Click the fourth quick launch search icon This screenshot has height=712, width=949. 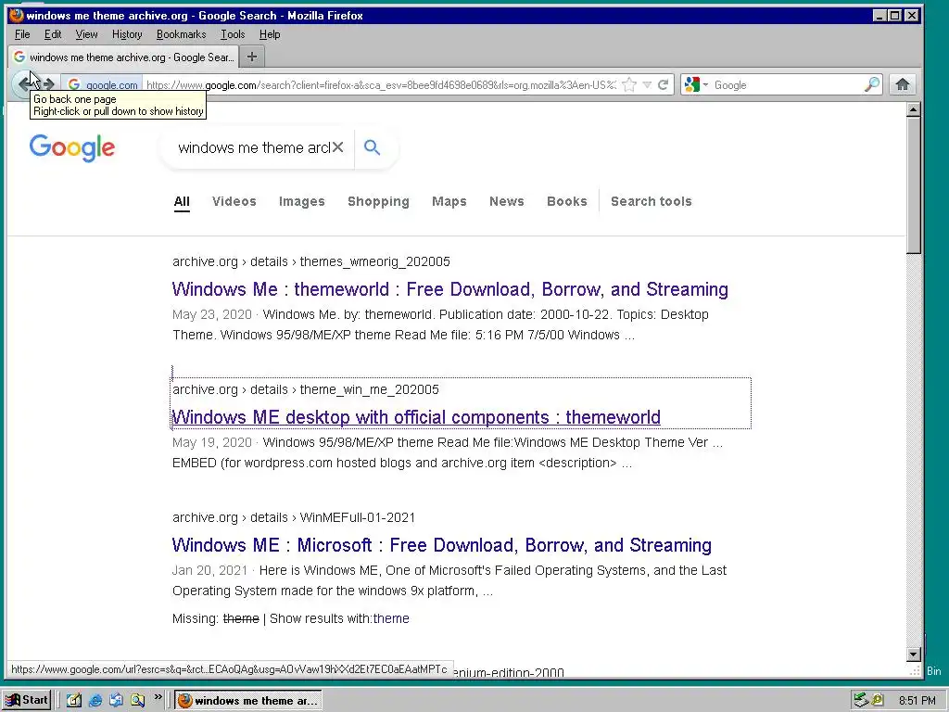click(x=138, y=701)
